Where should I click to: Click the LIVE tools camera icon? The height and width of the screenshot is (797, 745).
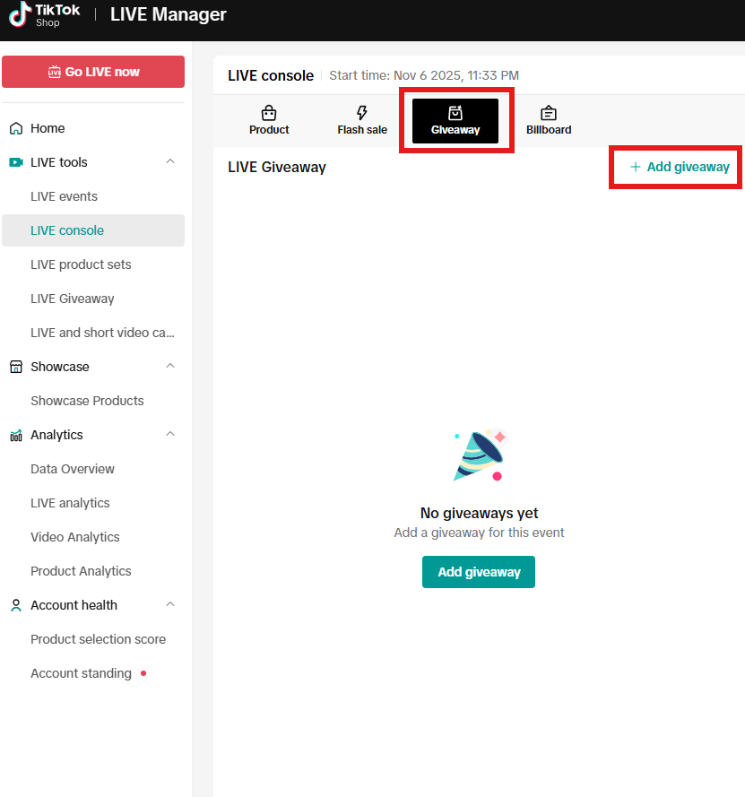point(16,162)
